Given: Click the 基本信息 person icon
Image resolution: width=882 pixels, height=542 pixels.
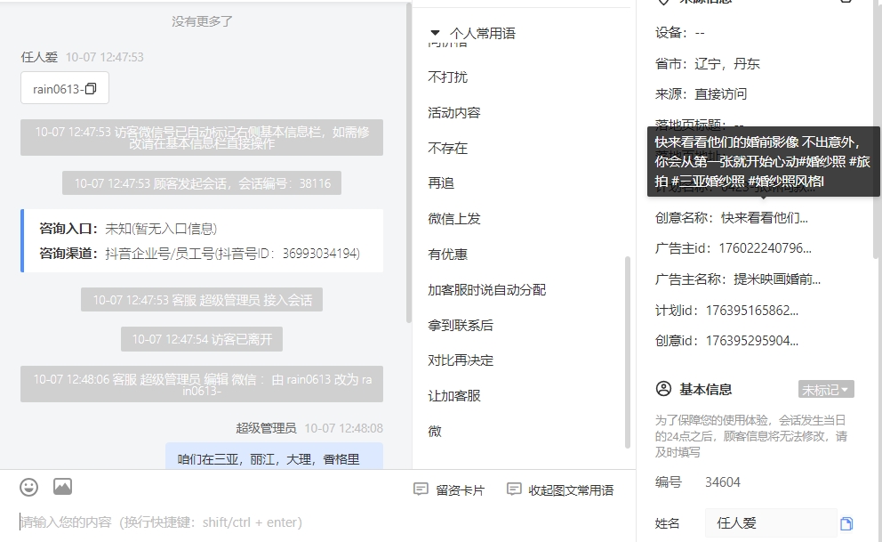Looking at the screenshot, I should point(663,389).
